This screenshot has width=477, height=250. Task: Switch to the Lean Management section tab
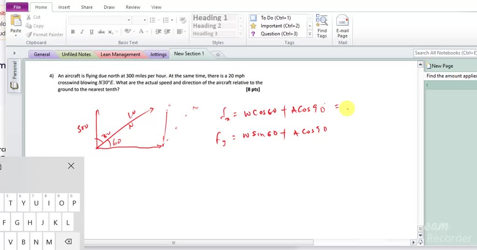120,54
